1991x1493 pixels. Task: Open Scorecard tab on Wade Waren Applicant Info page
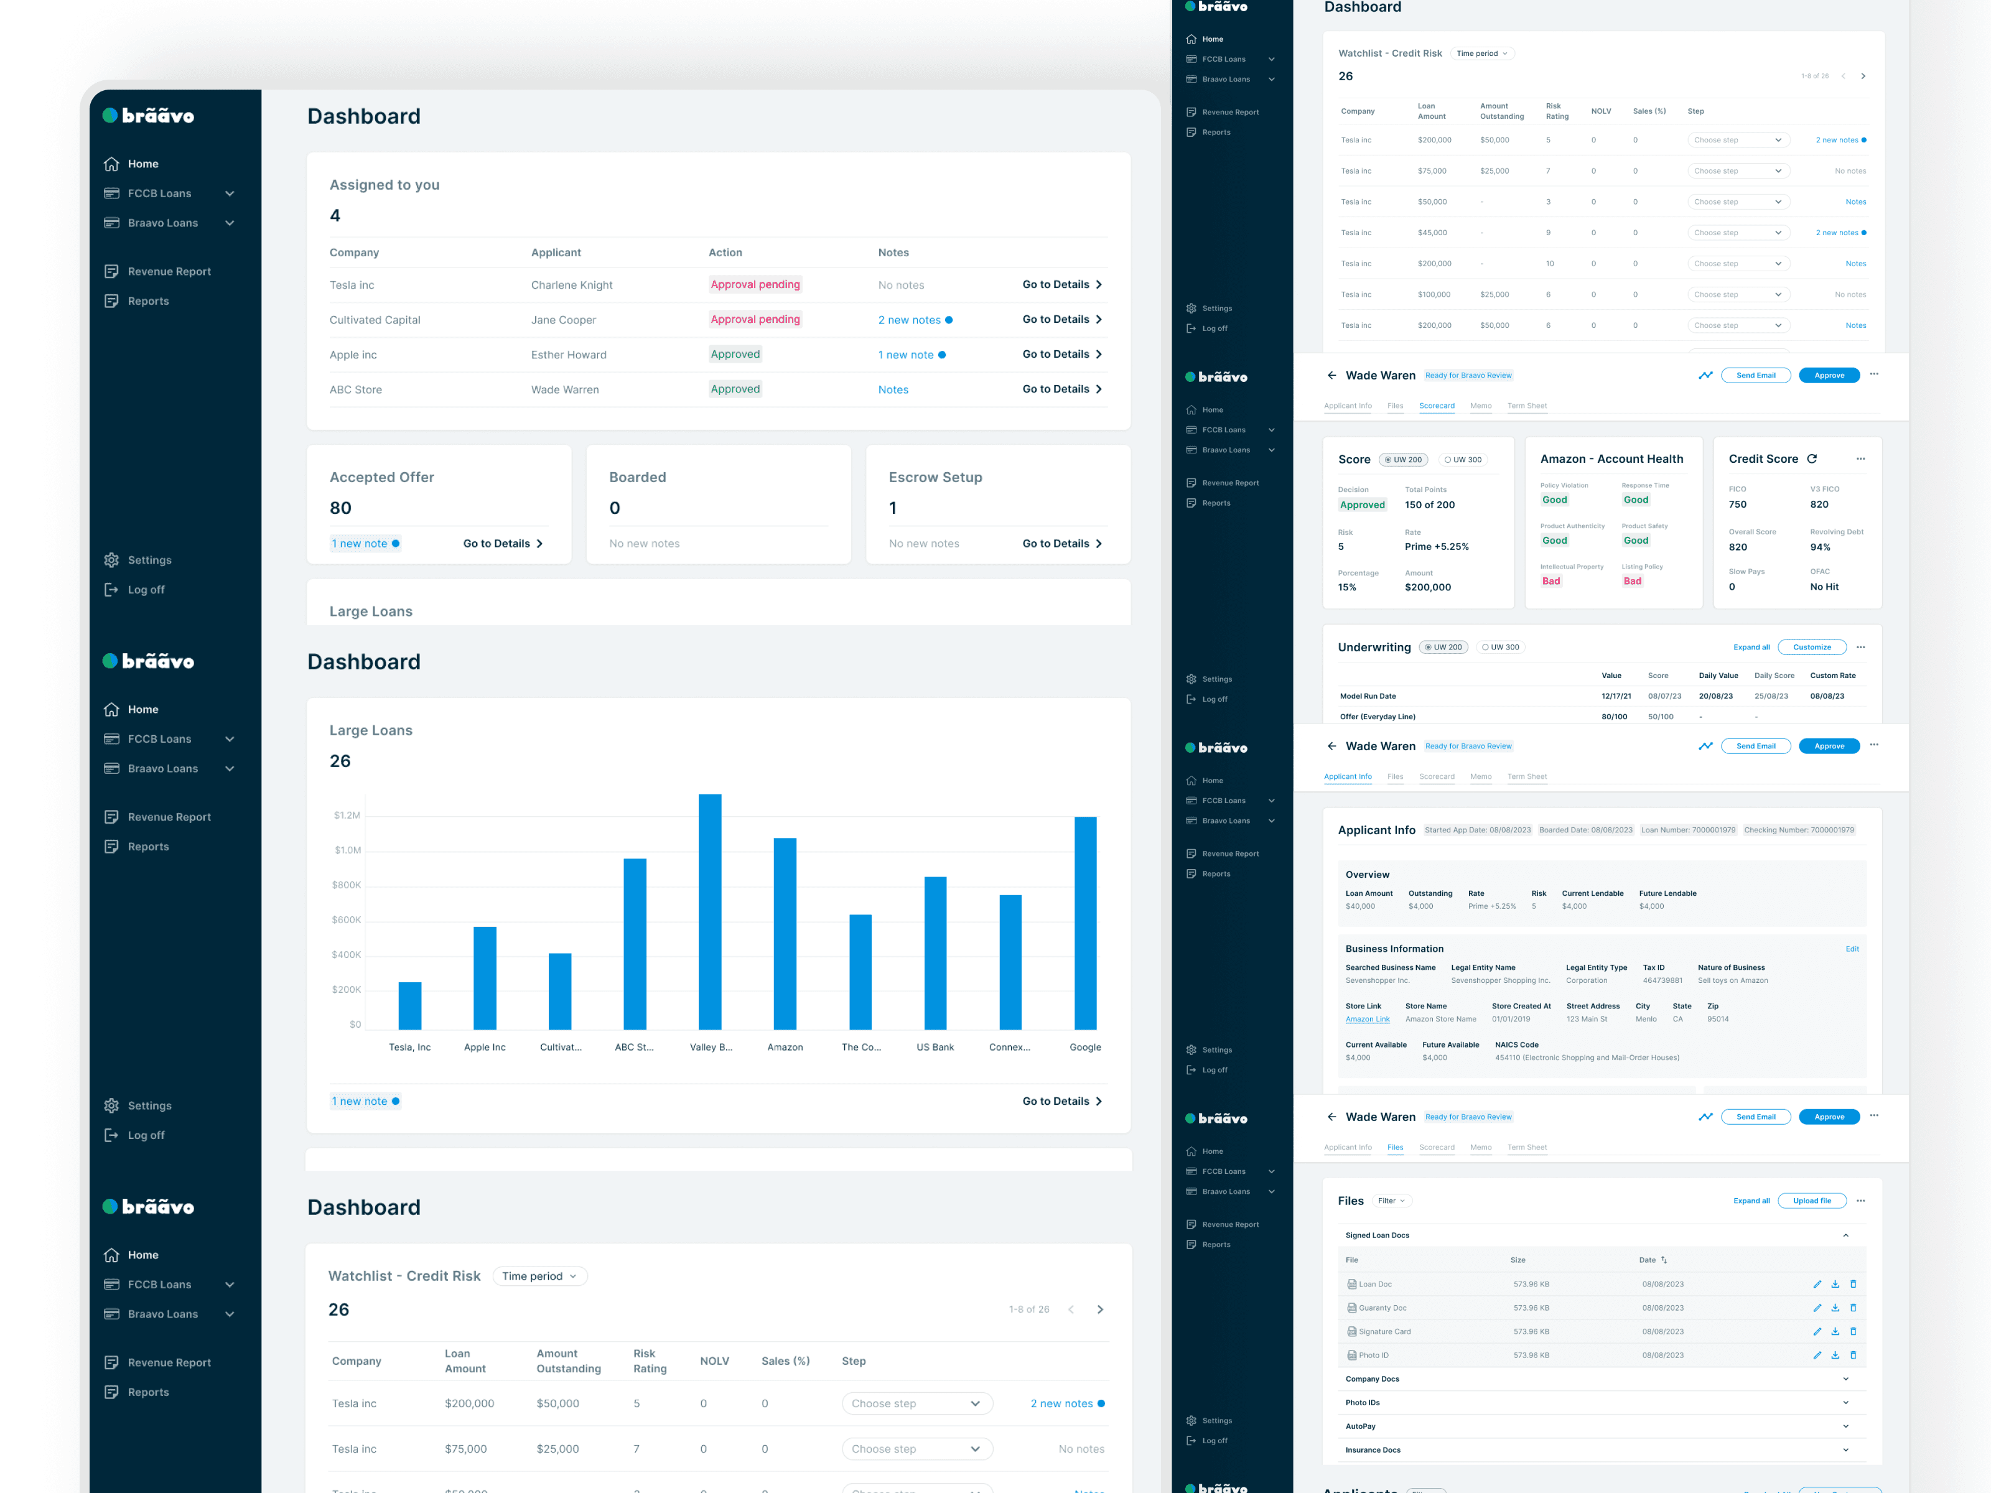pyautogui.click(x=1437, y=776)
